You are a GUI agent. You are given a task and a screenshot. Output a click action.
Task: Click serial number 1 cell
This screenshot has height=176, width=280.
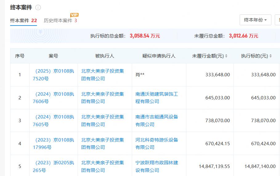click(20, 75)
